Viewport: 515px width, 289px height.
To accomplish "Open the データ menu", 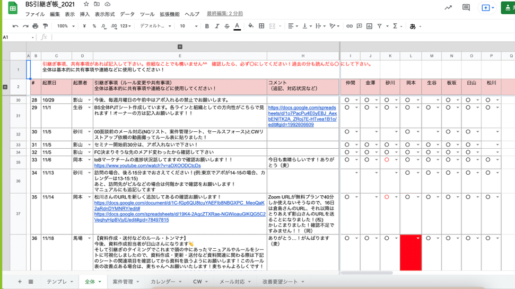I will point(127,14).
